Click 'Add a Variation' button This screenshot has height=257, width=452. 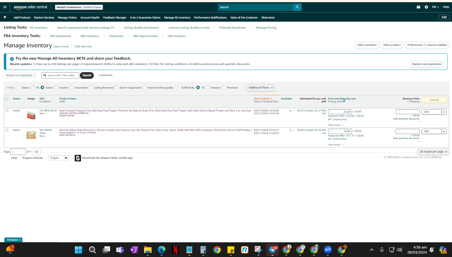pos(367,45)
